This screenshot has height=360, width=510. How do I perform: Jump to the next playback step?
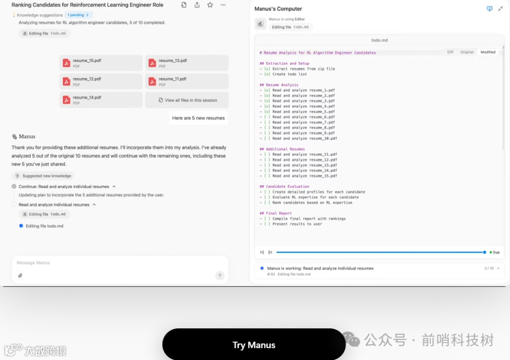(x=270, y=252)
